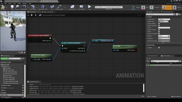Add new Animation Layer with plus
This screenshot has height=102, width=182.
[x=23, y=86]
